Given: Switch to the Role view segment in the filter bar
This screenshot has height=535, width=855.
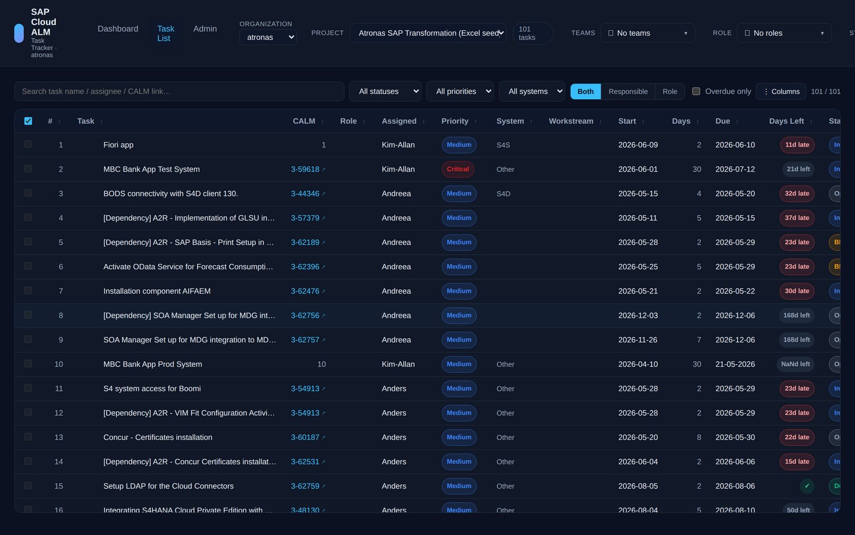Looking at the screenshot, I should (x=670, y=91).
